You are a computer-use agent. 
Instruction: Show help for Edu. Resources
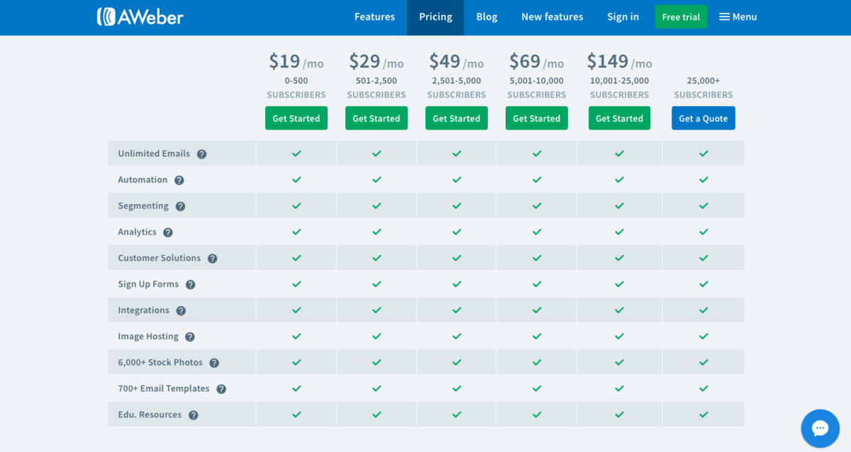click(x=194, y=415)
